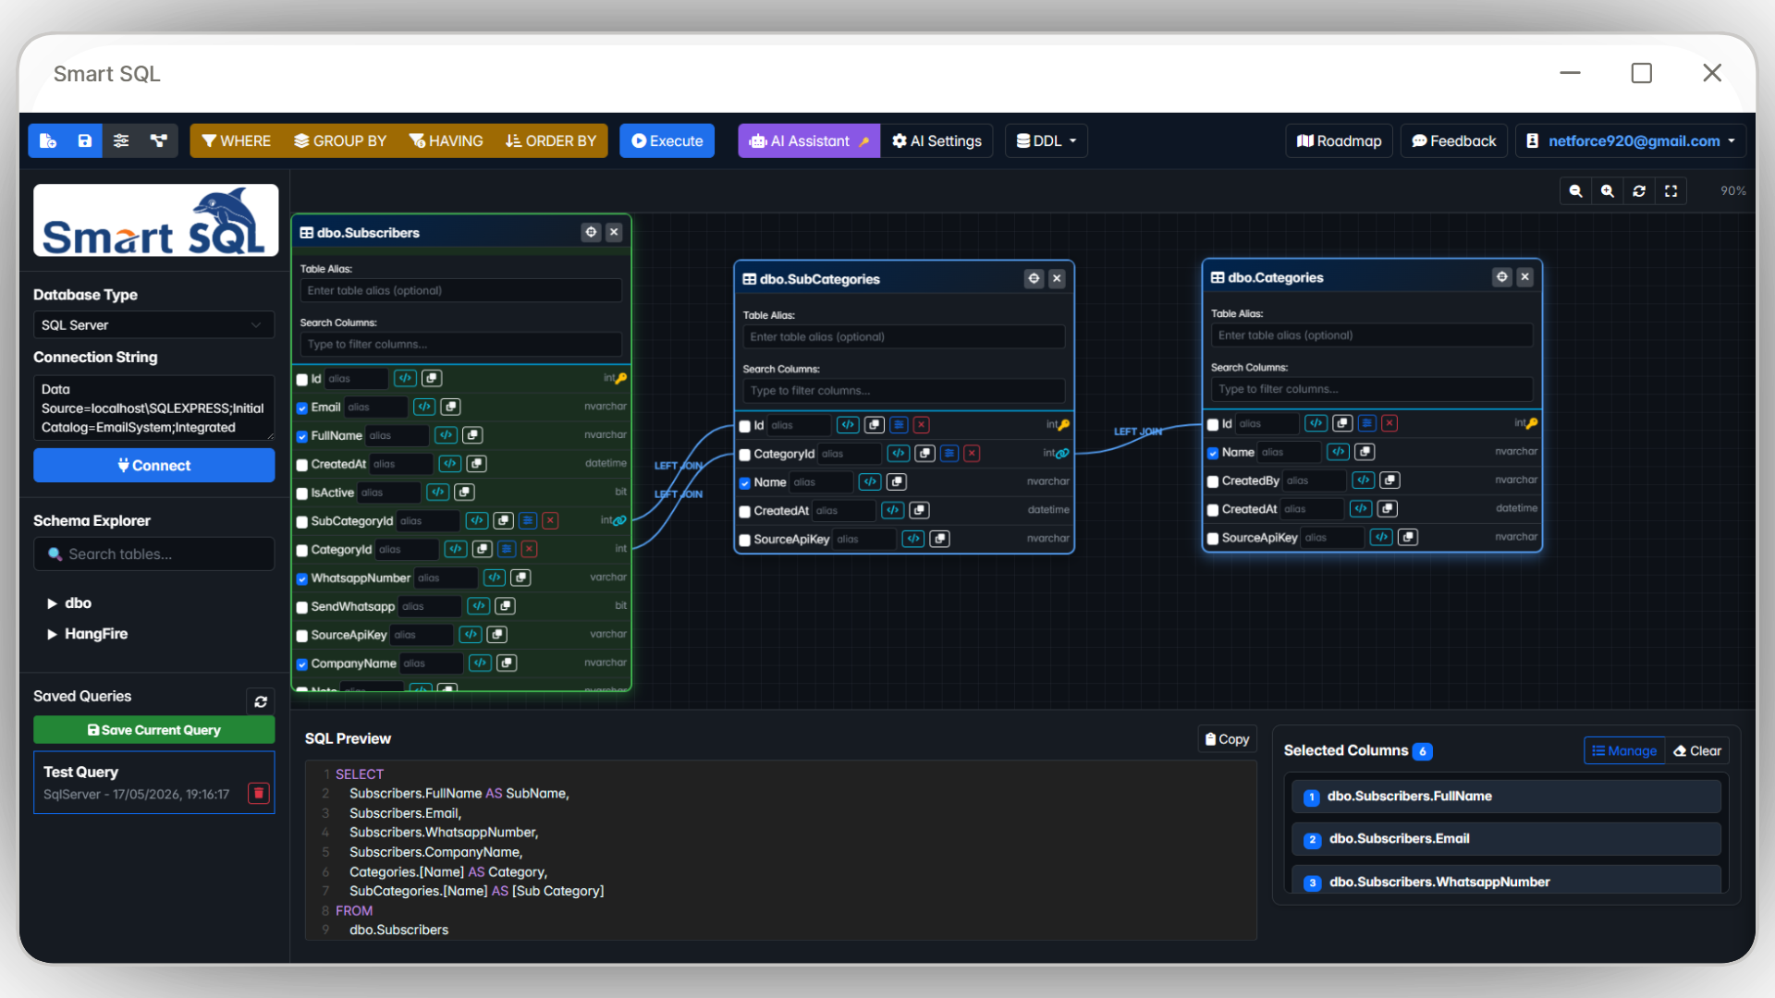Close the dbo.Categories table card

click(x=1525, y=276)
